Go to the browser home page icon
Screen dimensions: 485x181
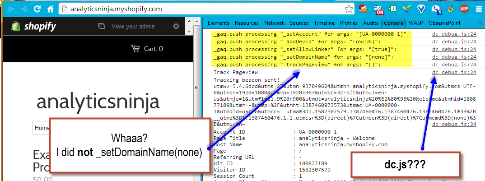(50, 9)
